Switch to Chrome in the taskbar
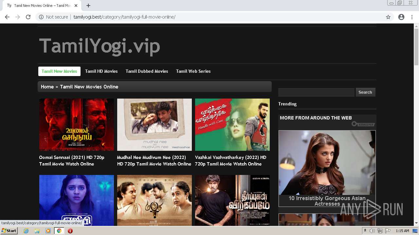Viewport: 419px width, 235px height. tap(59, 231)
